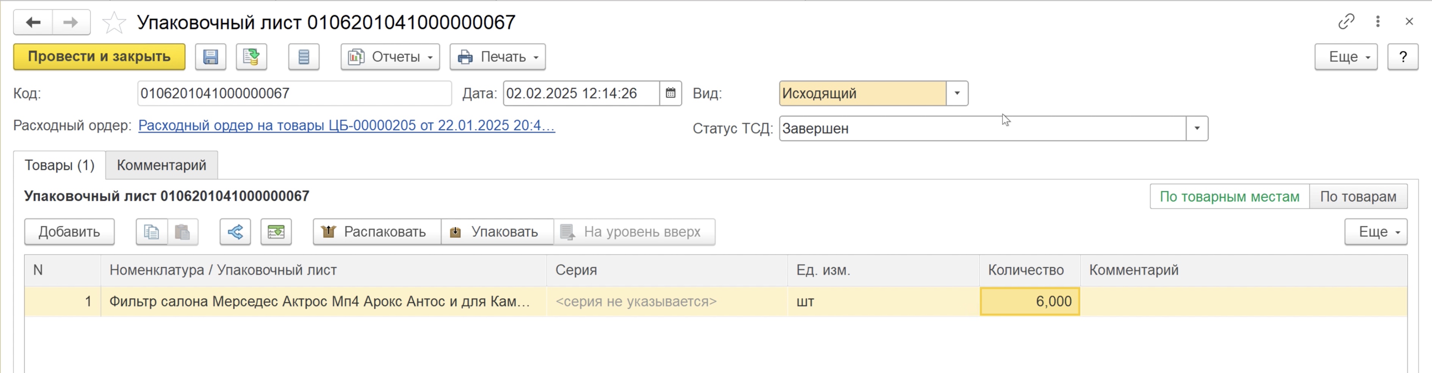
Task: Open the table toolbar Еще menu
Action: (1376, 232)
